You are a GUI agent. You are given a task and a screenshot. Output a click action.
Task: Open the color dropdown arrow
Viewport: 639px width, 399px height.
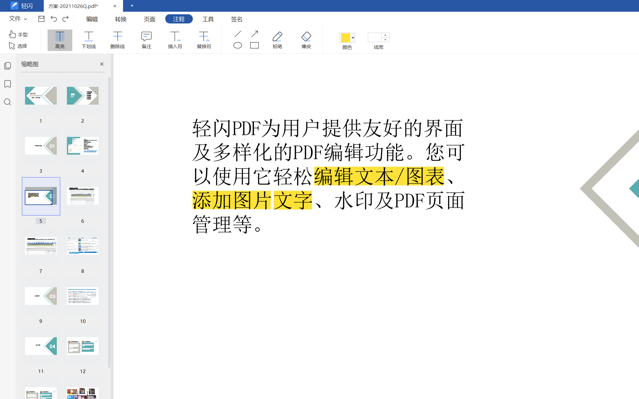coord(353,38)
